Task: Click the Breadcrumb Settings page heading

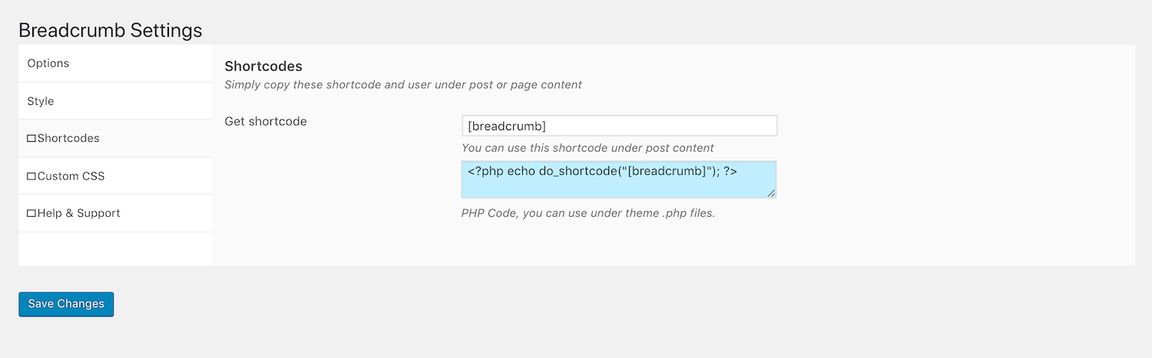Action: coord(110,30)
